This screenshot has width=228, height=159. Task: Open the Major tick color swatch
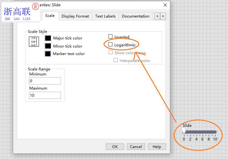(x=48, y=38)
